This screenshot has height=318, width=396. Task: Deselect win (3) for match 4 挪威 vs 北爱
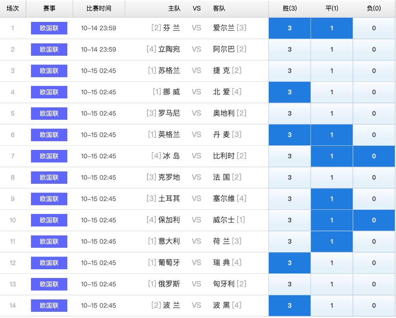coord(289,92)
